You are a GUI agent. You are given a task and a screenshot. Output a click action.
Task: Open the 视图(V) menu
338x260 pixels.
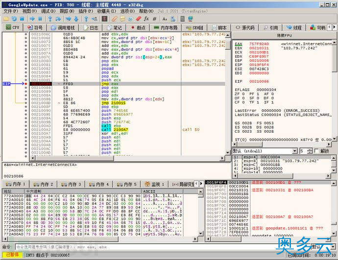click(29, 11)
